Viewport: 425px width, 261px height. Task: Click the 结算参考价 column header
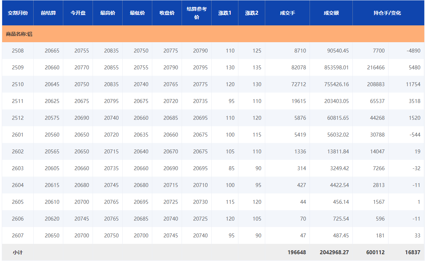197,13
